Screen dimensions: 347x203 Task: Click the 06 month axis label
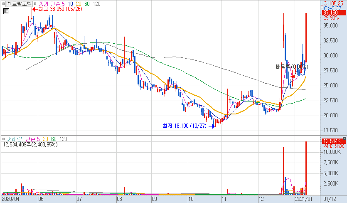pos(41,199)
